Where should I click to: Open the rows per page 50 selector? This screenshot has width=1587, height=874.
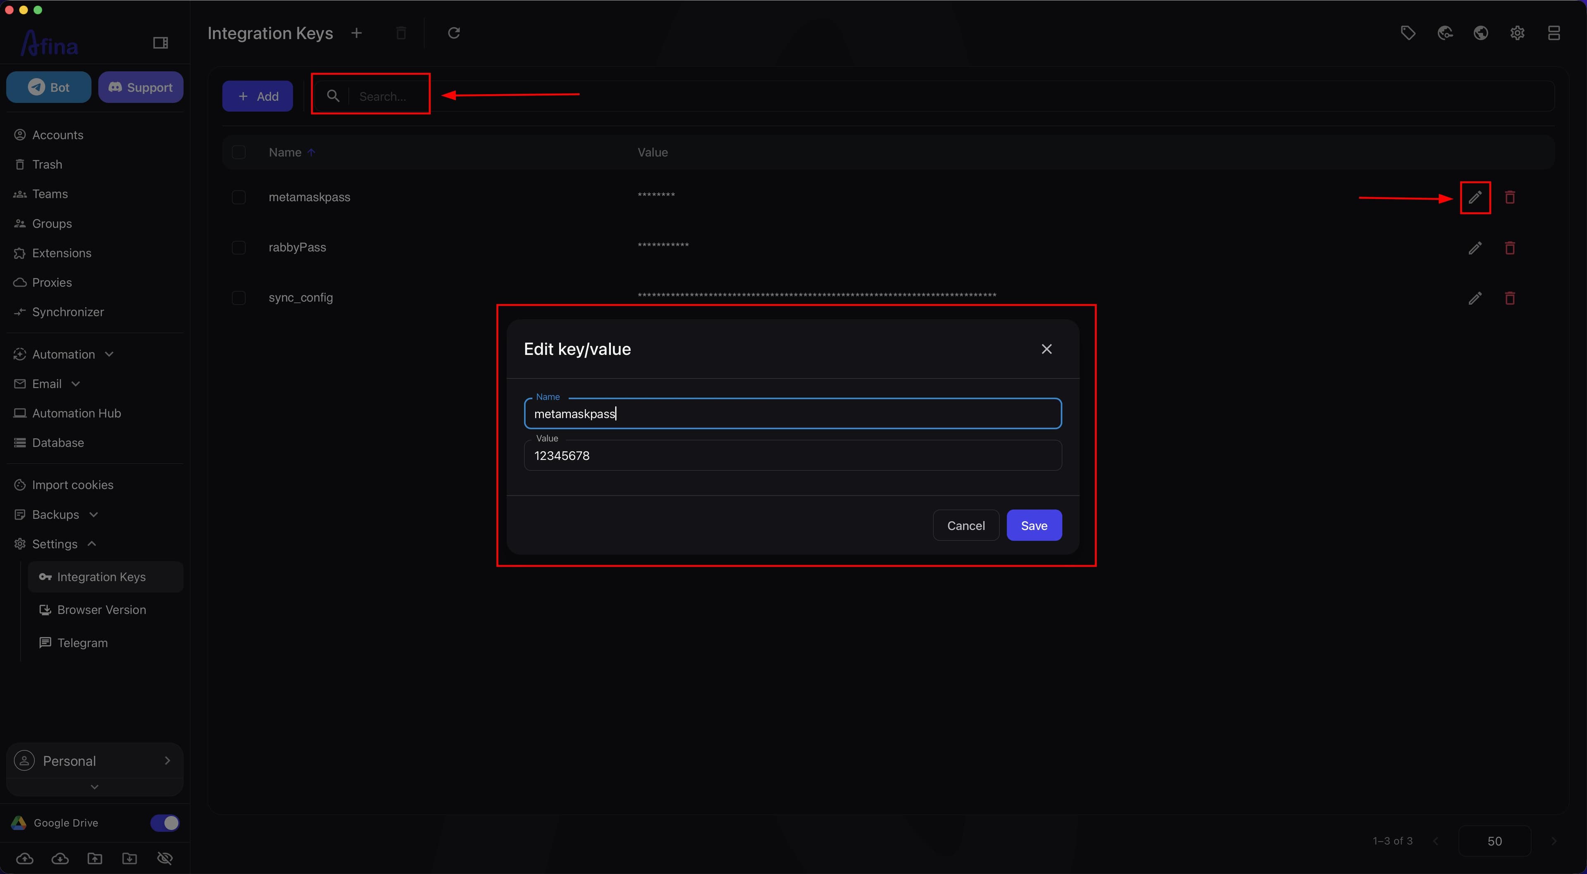pyautogui.click(x=1494, y=841)
